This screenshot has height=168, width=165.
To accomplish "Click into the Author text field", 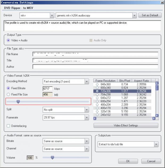I will (x=95, y=67).
